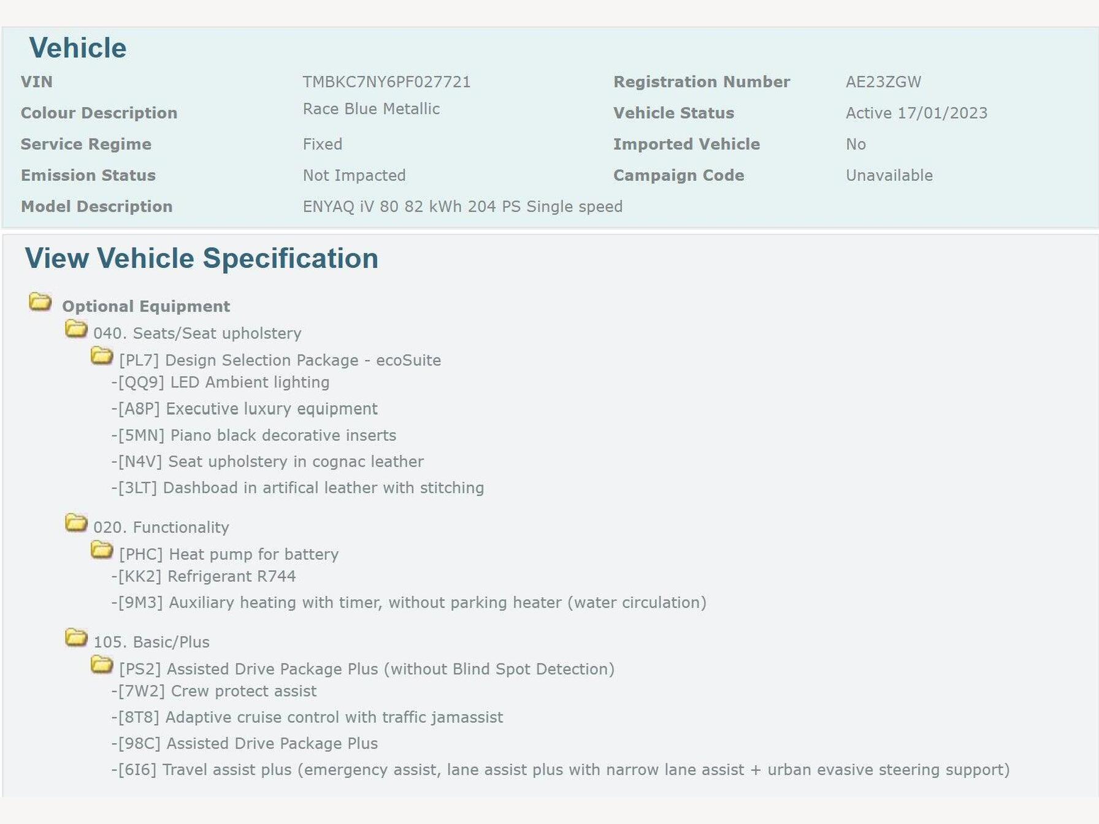Click the PHC Heat pump folder icon
Viewport: 1099px width, 824px height.
tap(102, 550)
